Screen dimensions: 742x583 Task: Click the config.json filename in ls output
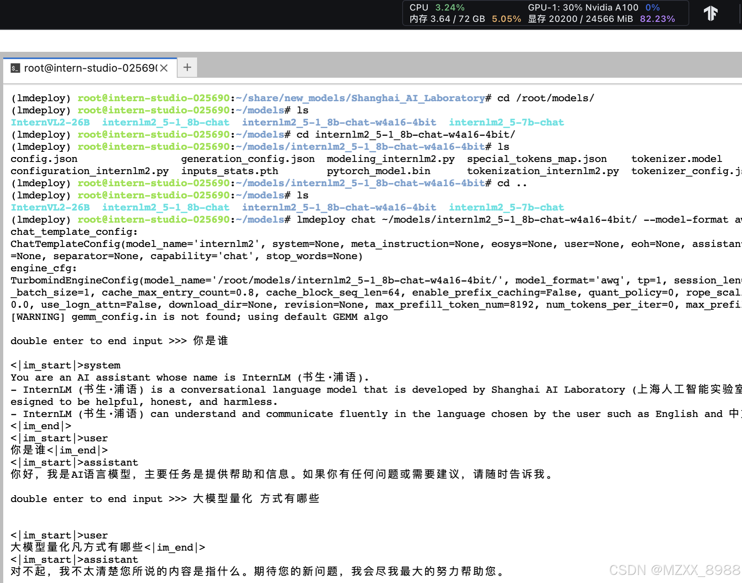(x=44, y=159)
